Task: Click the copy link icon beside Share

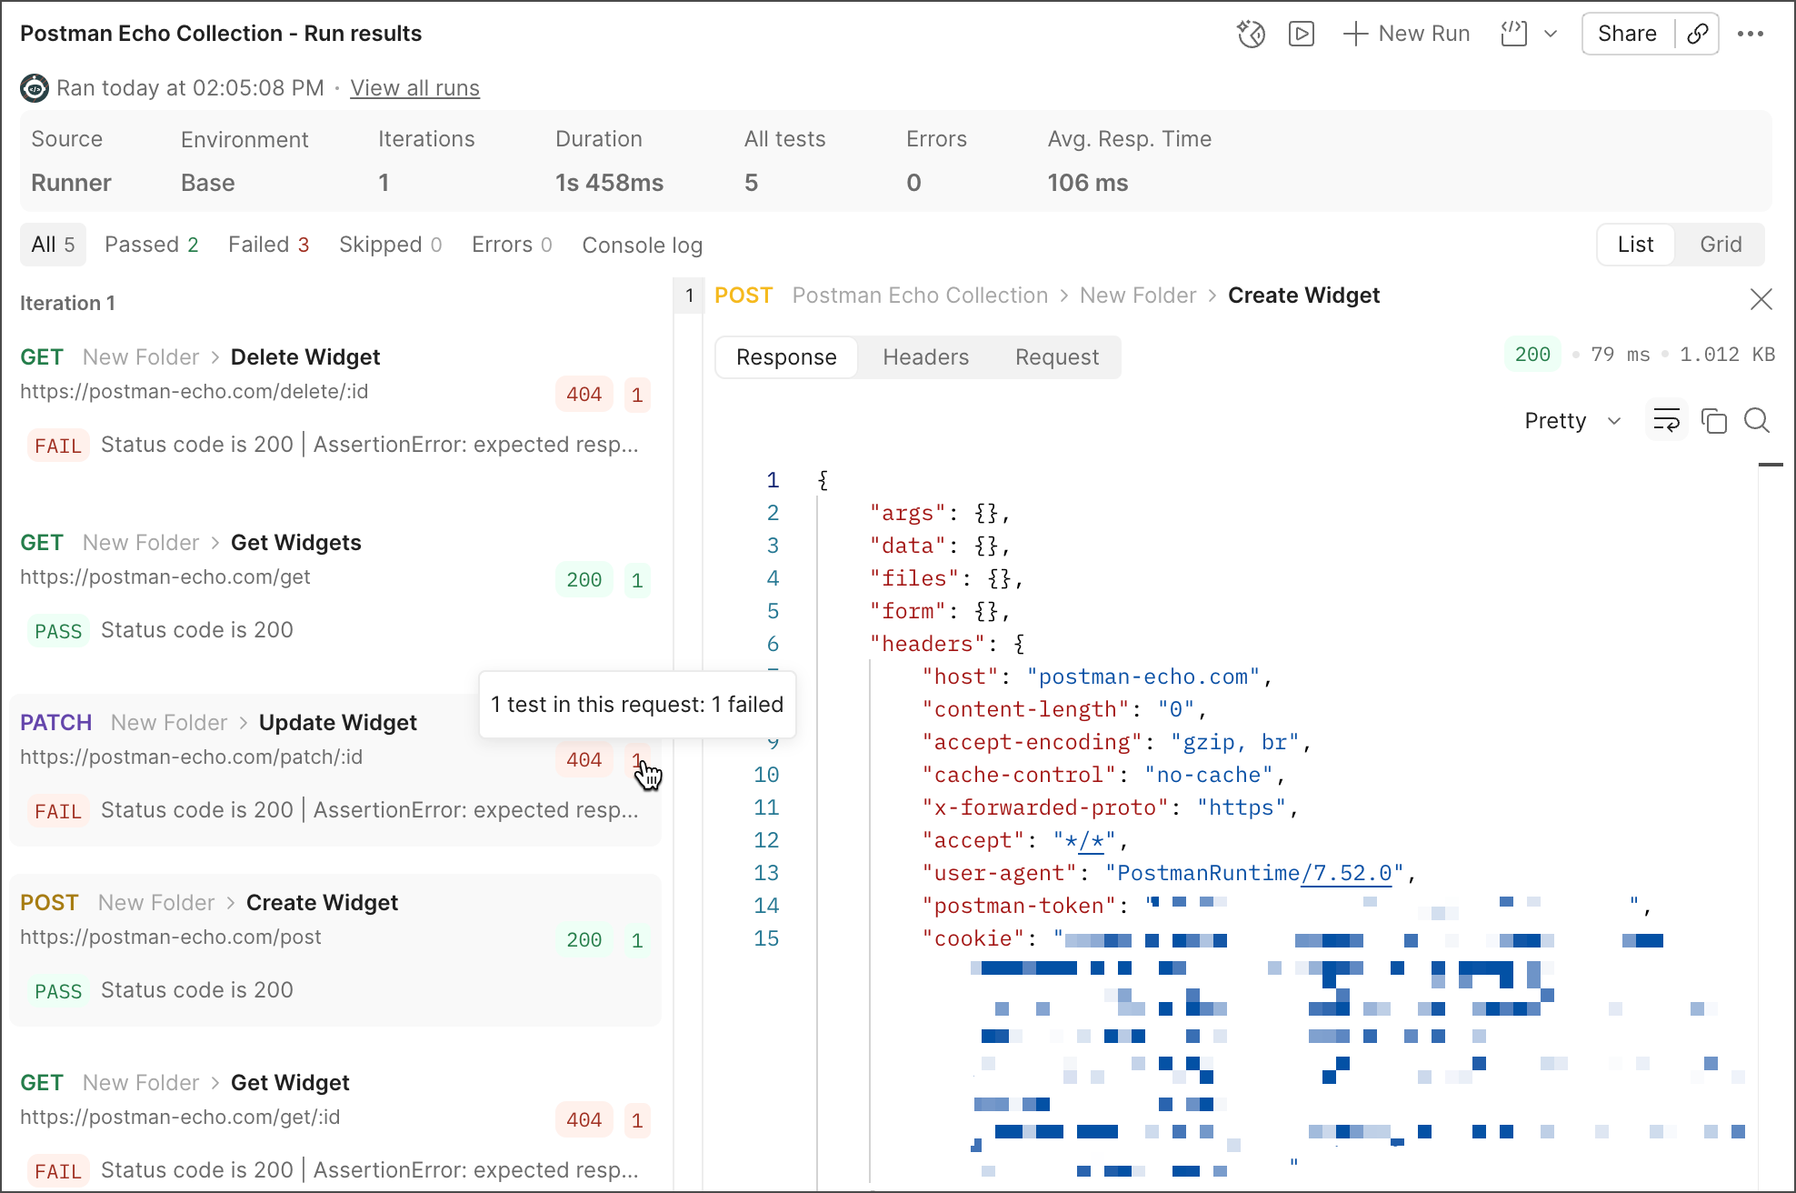Action: click(x=1697, y=34)
